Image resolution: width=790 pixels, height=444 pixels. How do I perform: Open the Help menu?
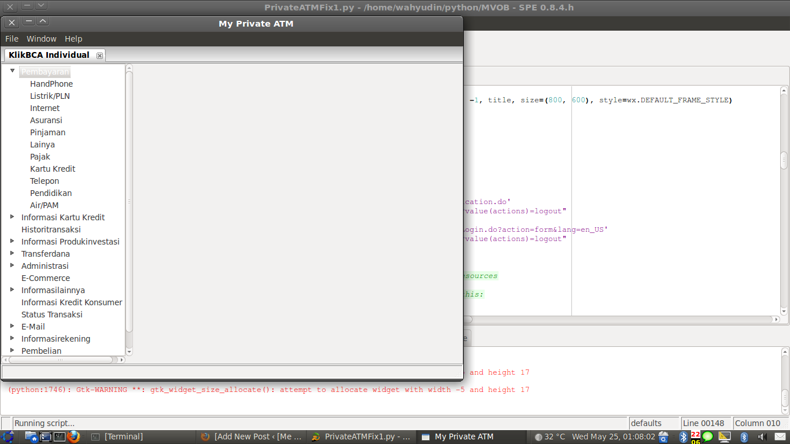tap(73, 39)
